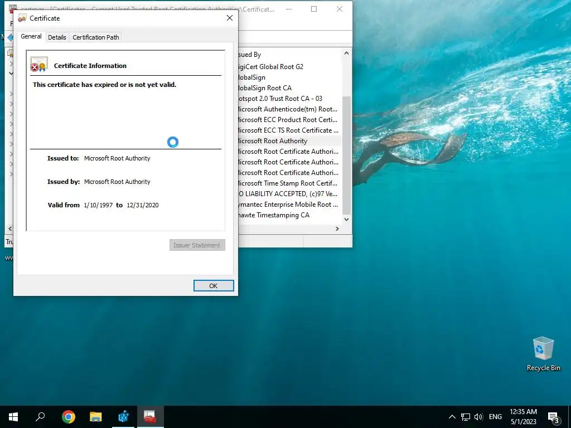This screenshot has width=571, height=428.
Task: Maximize the certmgr window
Action: click(314, 9)
